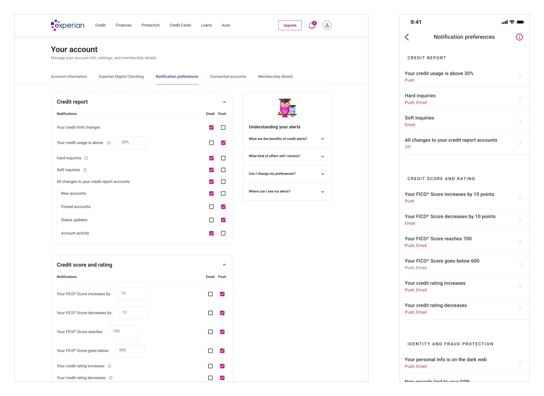544x396 pixels.
Task: Uncheck Push for FICO Score reaches
Action: click(222, 332)
